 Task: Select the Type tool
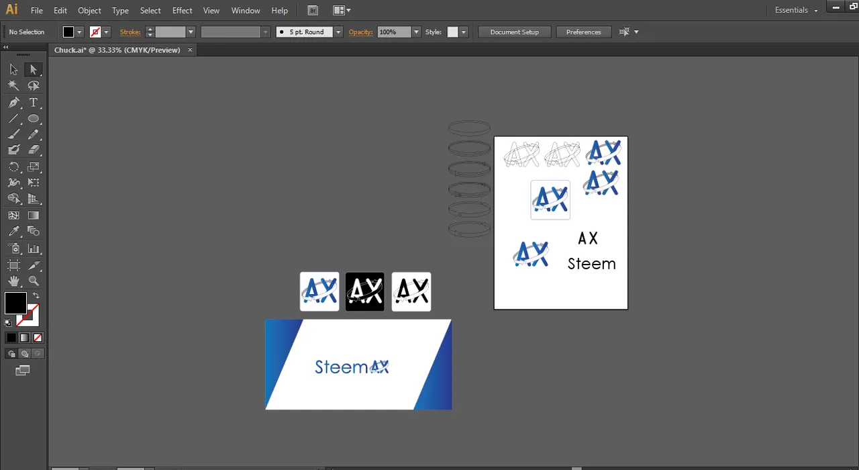pyautogui.click(x=34, y=102)
